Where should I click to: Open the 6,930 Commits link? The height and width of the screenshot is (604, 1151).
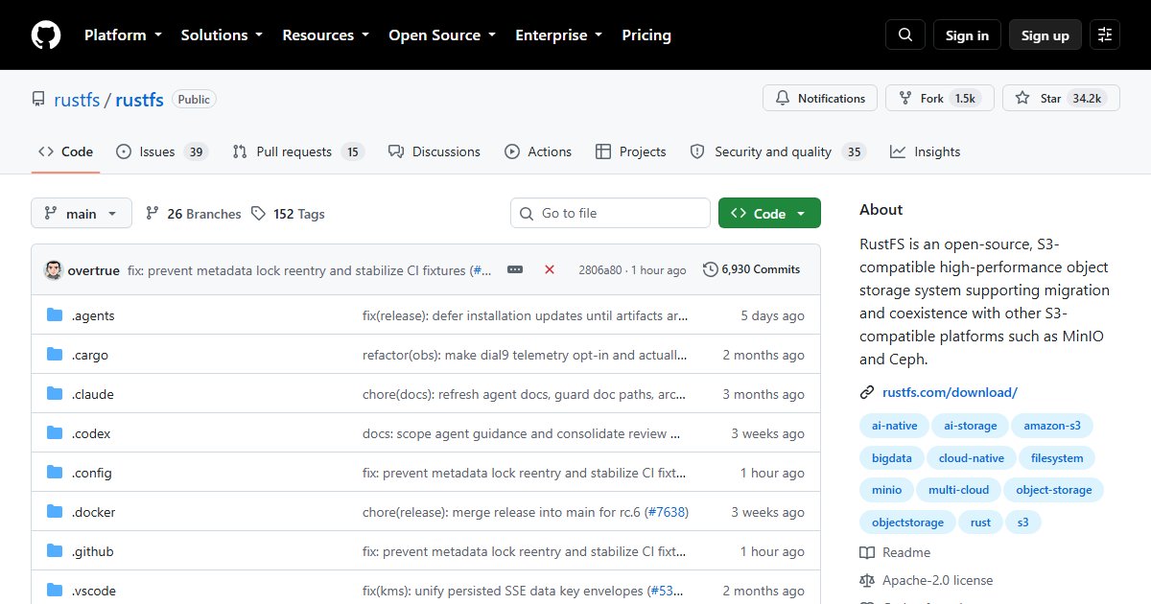(x=751, y=269)
